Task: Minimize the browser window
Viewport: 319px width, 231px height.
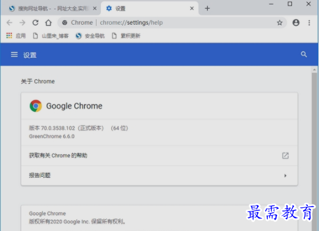Action: (x=271, y=4)
